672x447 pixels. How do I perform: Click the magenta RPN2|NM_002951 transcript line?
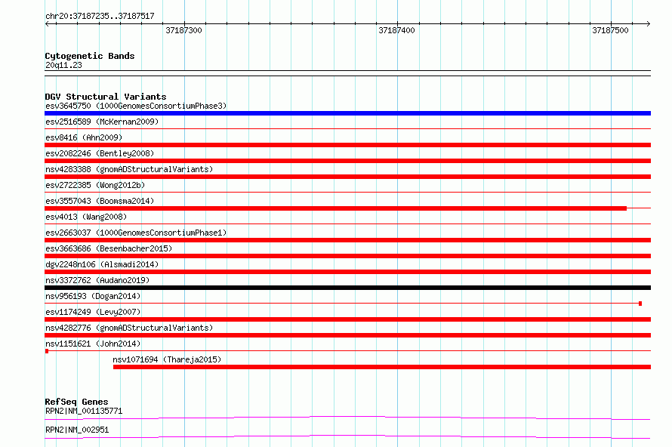click(x=347, y=436)
